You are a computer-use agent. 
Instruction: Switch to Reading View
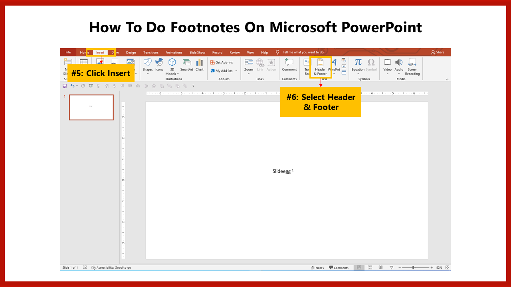[380, 267]
